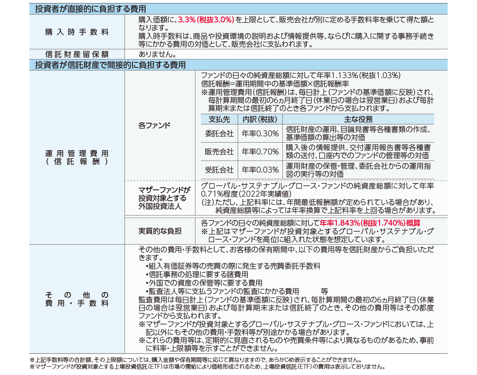Image resolution: width=477 pixels, height=375 pixels.
Task: Click the 購入時手数料 row label
Action: pos(77,32)
